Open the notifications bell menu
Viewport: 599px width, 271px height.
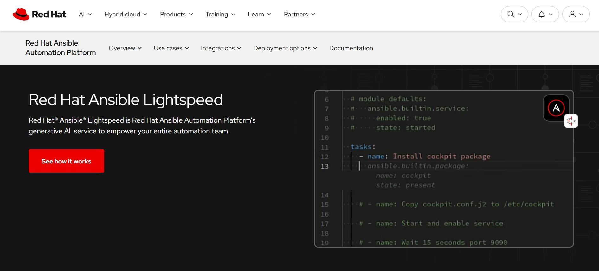click(x=545, y=14)
